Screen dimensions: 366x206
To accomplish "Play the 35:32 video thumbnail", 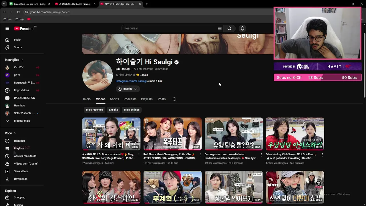I will click(111, 187).
